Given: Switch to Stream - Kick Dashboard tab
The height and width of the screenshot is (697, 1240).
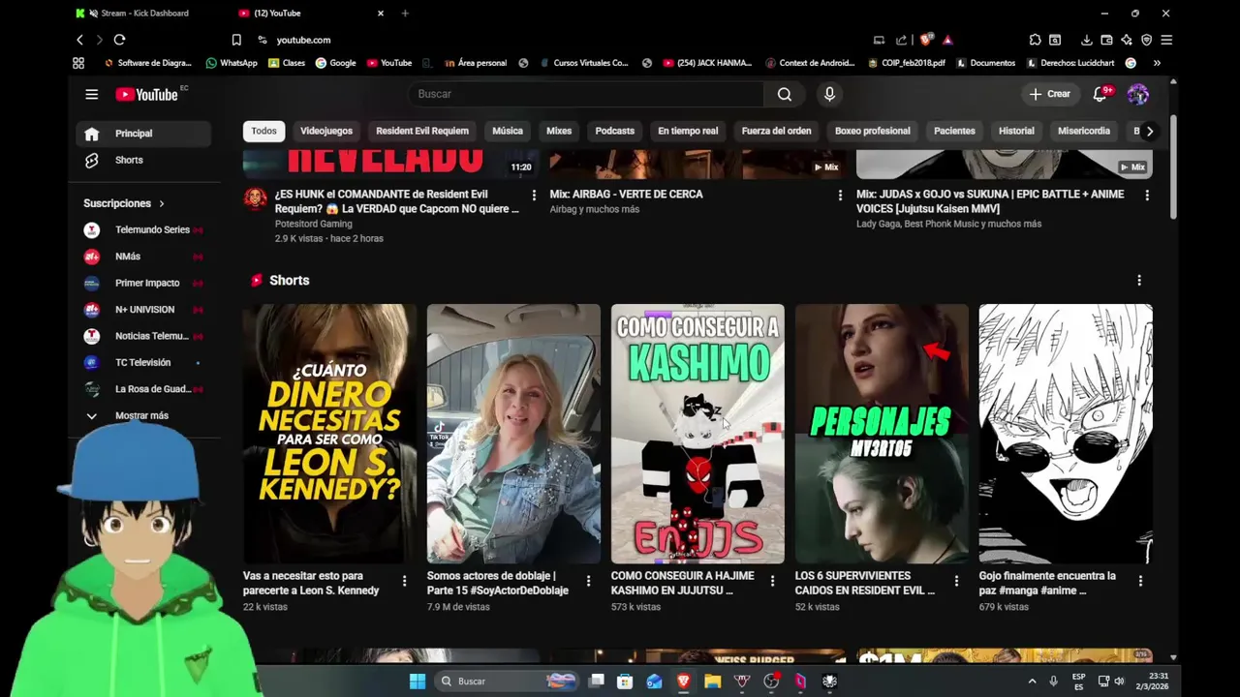Looking at the screenshot, I should [145, 14].
